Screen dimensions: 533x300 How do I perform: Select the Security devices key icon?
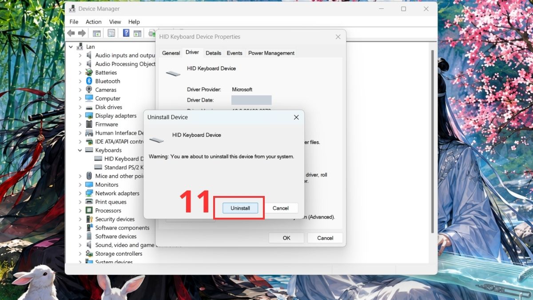pos(89,219)
